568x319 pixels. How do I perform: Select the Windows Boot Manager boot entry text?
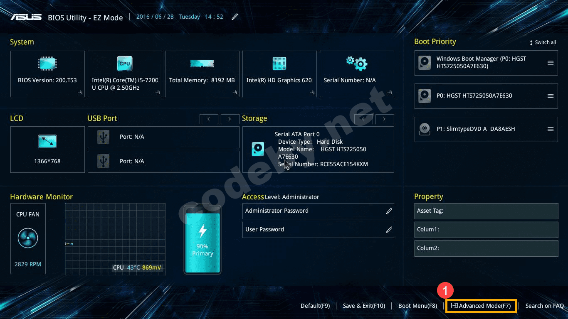[x=482, y=62]
